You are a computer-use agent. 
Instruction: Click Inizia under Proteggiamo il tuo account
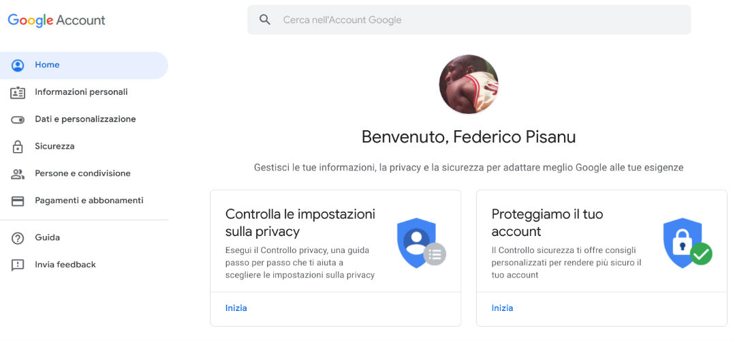pos(502,308)
